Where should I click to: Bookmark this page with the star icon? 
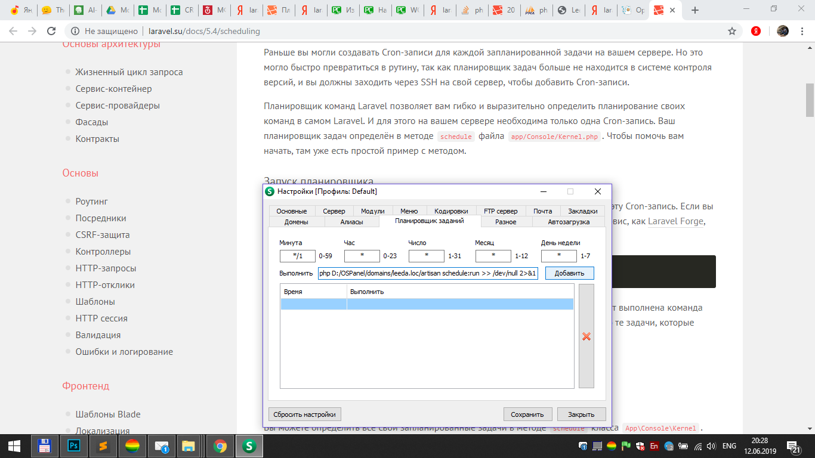click(732, 31)
